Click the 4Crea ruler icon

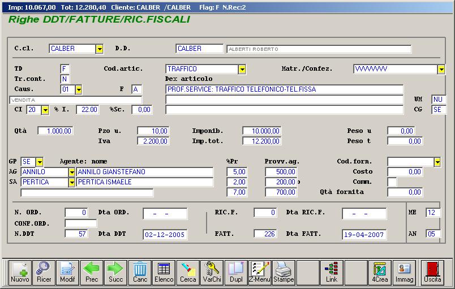pyautogui.click(x=380, y=273)
